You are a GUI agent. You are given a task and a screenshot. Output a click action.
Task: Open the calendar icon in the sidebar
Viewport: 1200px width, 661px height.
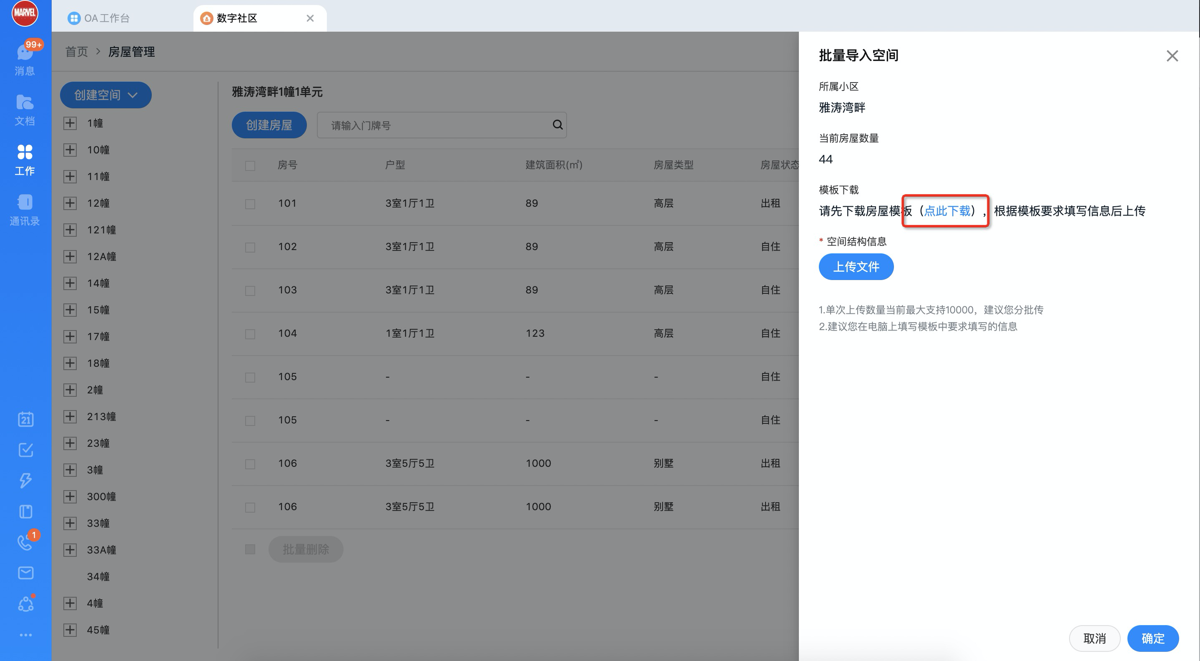point(25,419)
